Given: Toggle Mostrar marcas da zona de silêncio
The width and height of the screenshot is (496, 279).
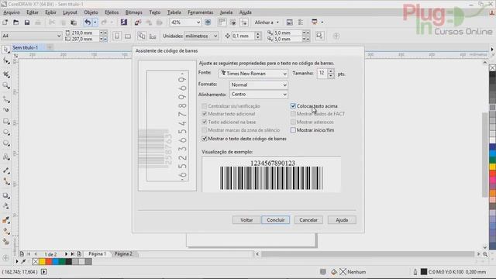Looking at the screenshot, I should [205, 130].
